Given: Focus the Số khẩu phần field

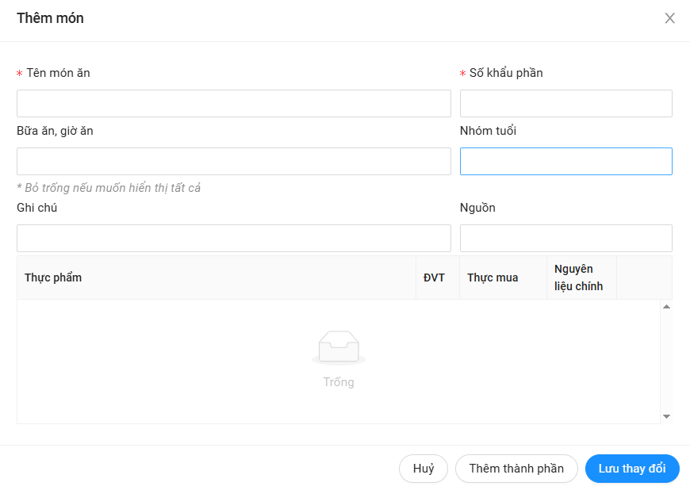Looking at the screenshot, I should pos(565,104).
